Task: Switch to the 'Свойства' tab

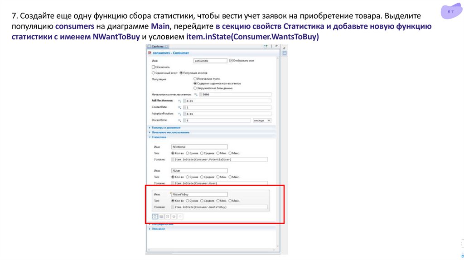Action: [x=158, y=47]
